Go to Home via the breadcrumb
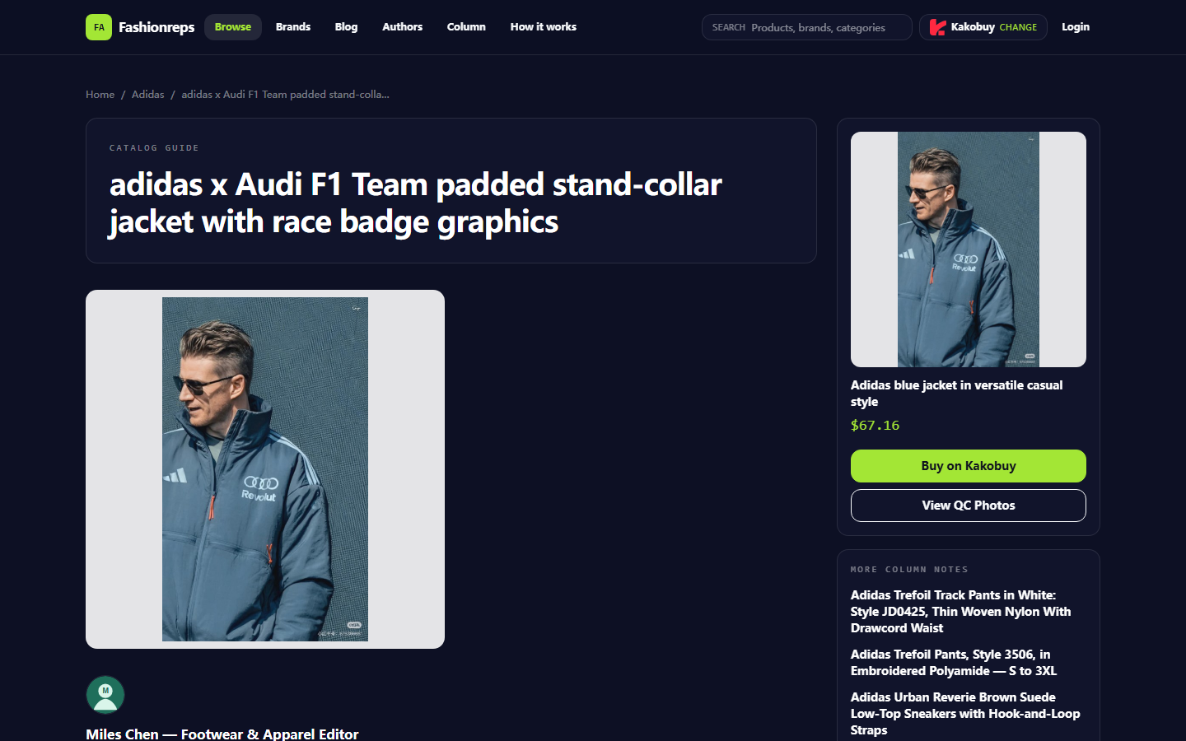 [100, 95]
